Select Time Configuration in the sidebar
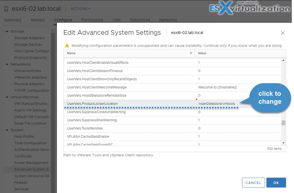 point(30,143)
